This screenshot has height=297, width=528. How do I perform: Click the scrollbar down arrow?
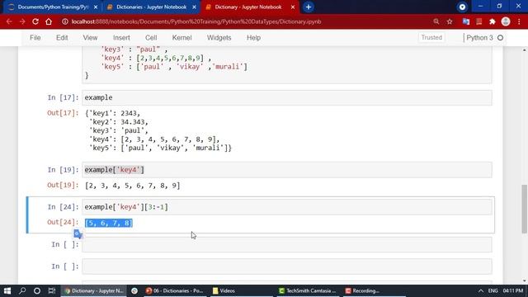click(x=525, y=280)
